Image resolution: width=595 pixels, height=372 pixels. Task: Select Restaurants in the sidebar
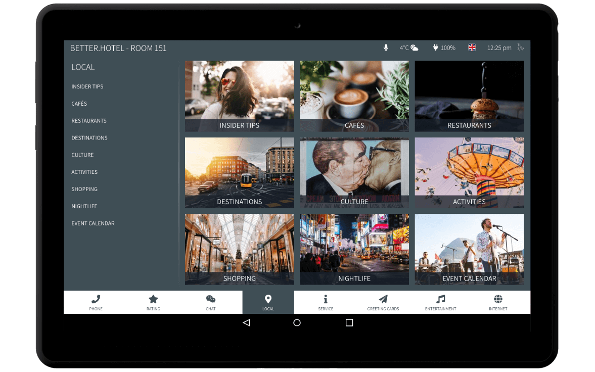tap(89, 121)
